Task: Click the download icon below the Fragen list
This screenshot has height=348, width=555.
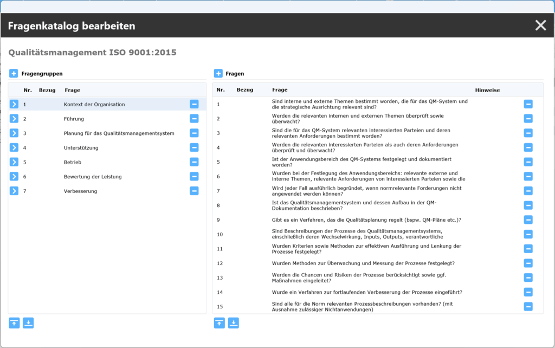Action: 233,323
